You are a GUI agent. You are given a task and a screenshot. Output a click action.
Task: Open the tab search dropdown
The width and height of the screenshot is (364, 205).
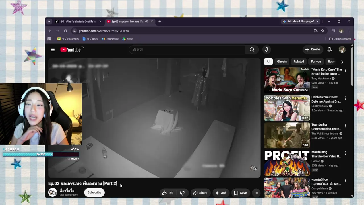click(49, 22)
